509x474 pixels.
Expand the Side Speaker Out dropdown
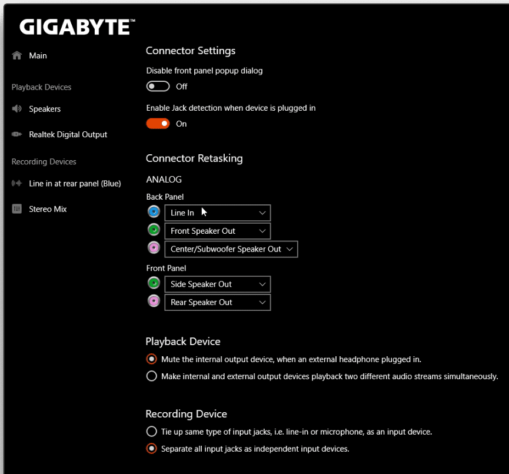[218, 284]
